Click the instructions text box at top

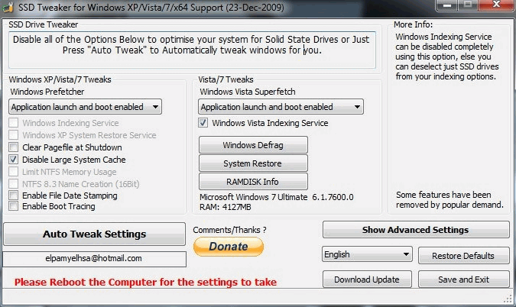[192, 50]
